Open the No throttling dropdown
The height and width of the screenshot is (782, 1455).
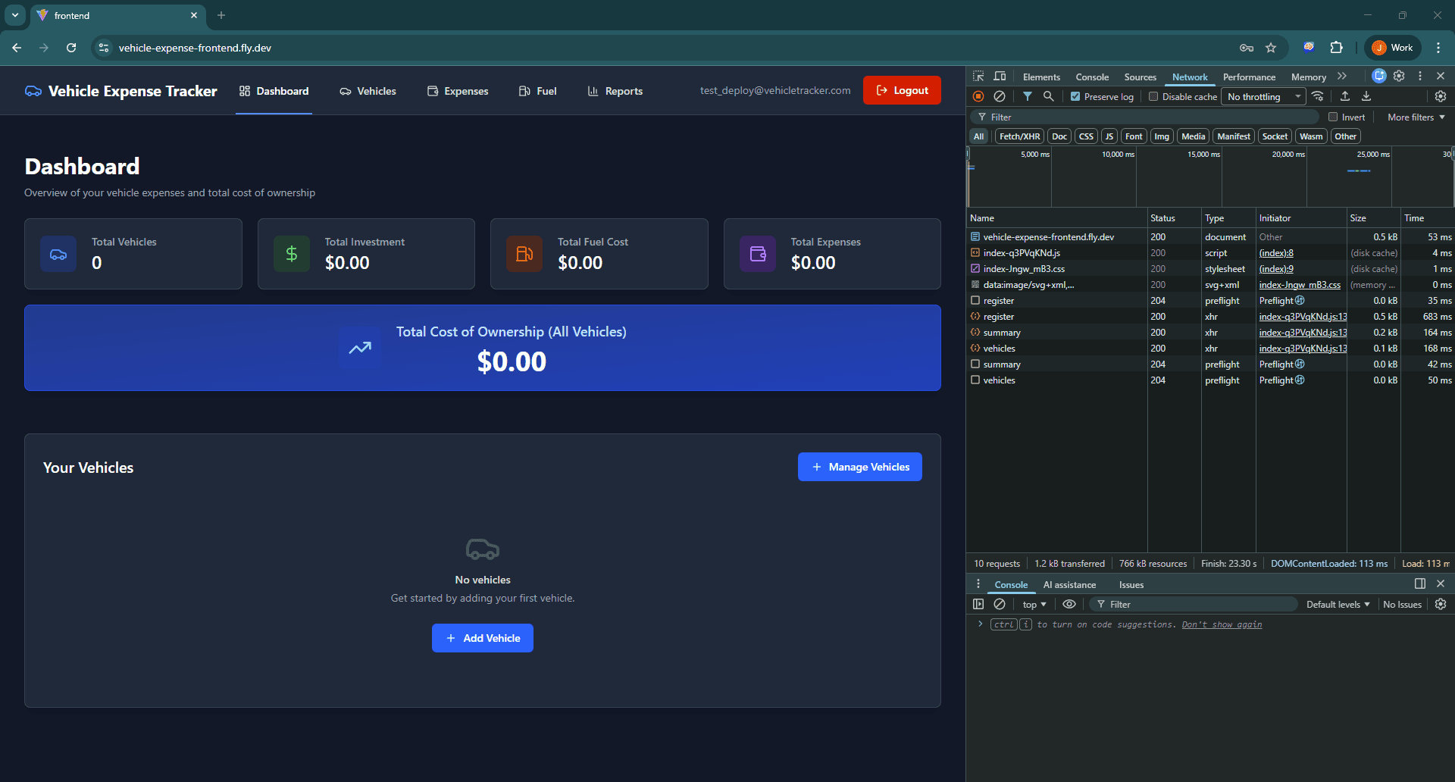point(1262,96)
